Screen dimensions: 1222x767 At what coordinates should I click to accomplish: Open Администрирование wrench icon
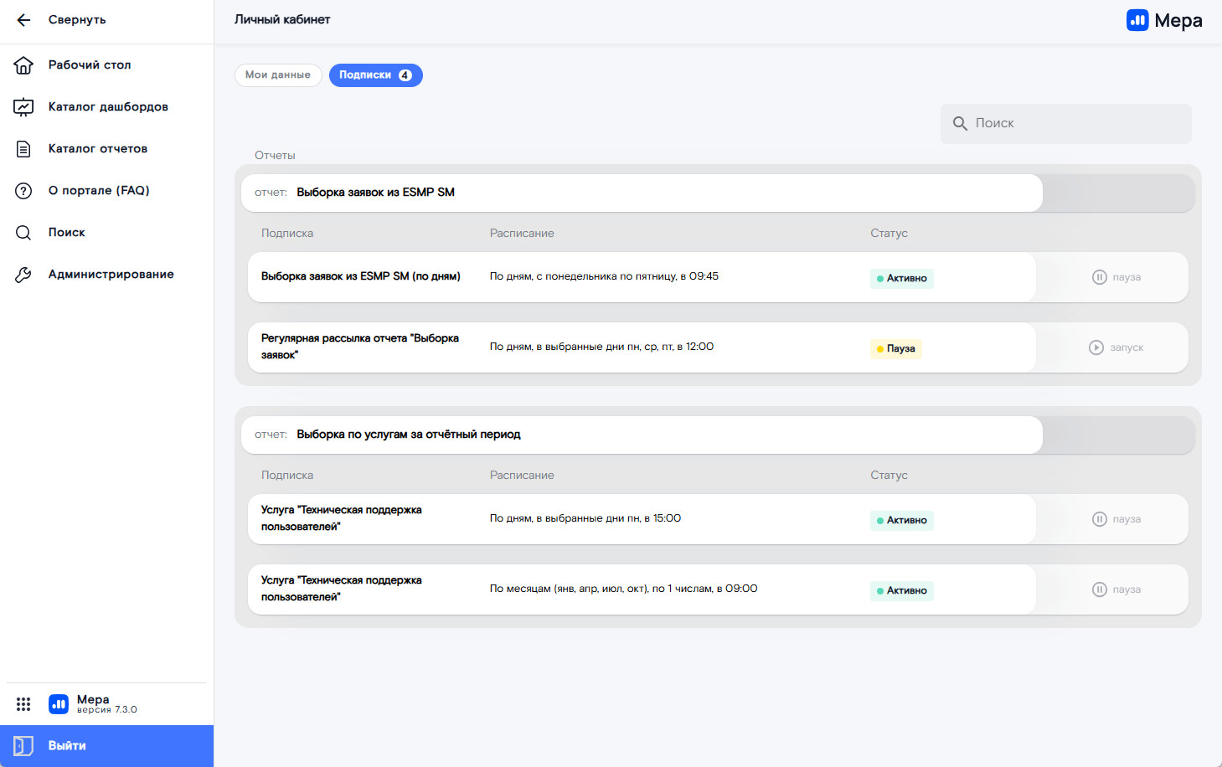tap(23, 275)
